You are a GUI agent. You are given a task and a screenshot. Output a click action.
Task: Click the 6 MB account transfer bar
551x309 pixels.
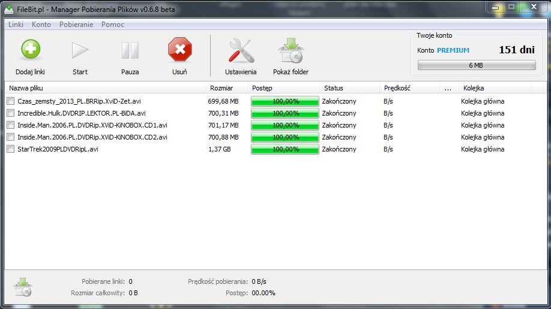(x=477, y=65)
